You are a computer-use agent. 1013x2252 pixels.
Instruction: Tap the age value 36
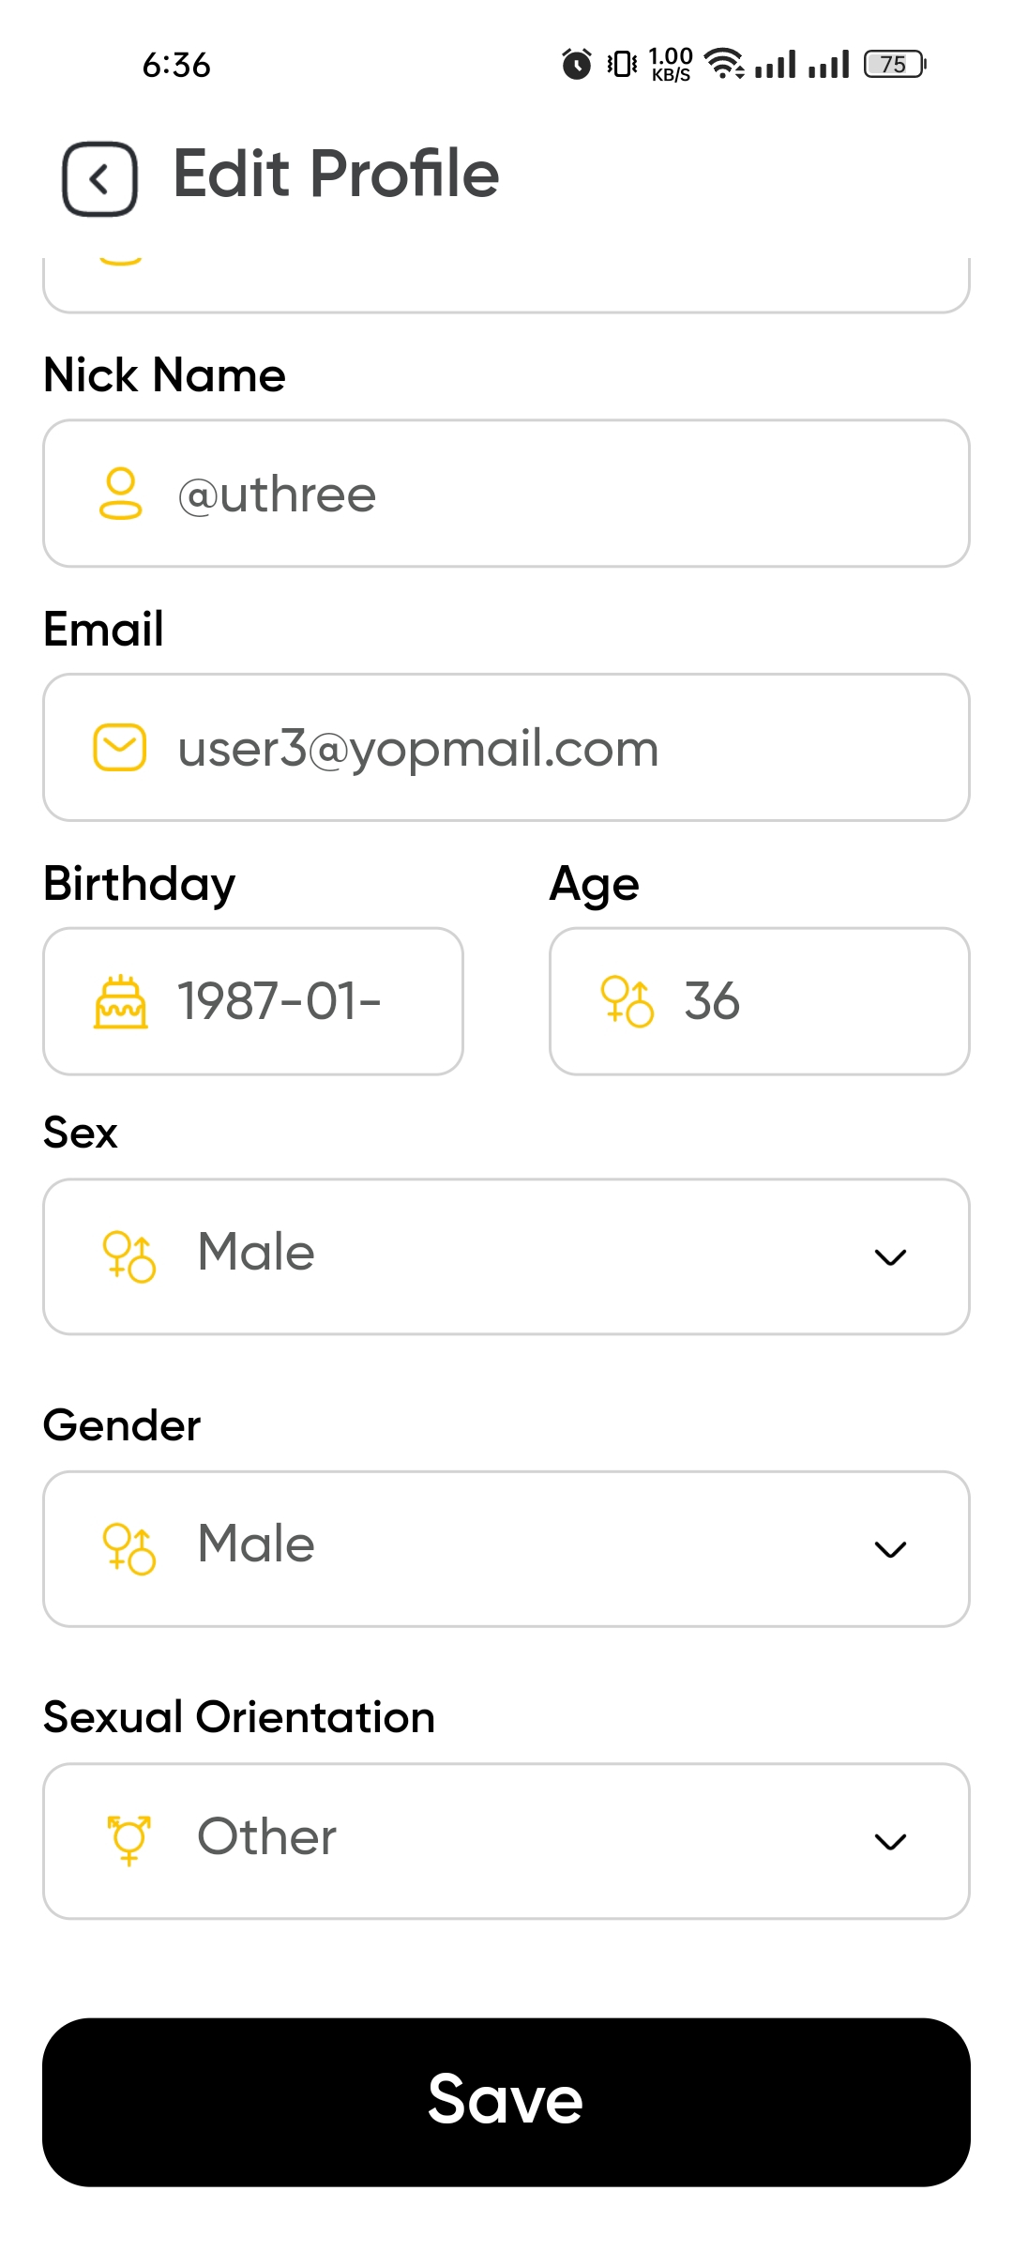(x=712, y=1001)
